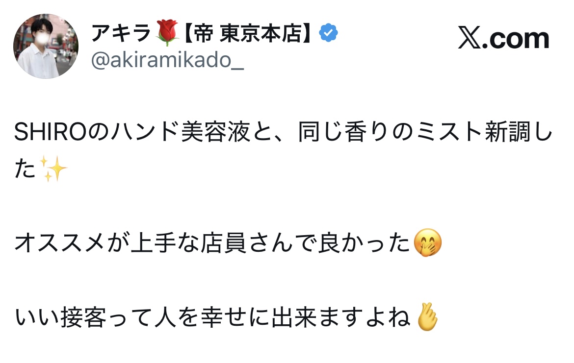574x363 pixels.
Task: Click the blue verified badge
Action: pos(328,34)
